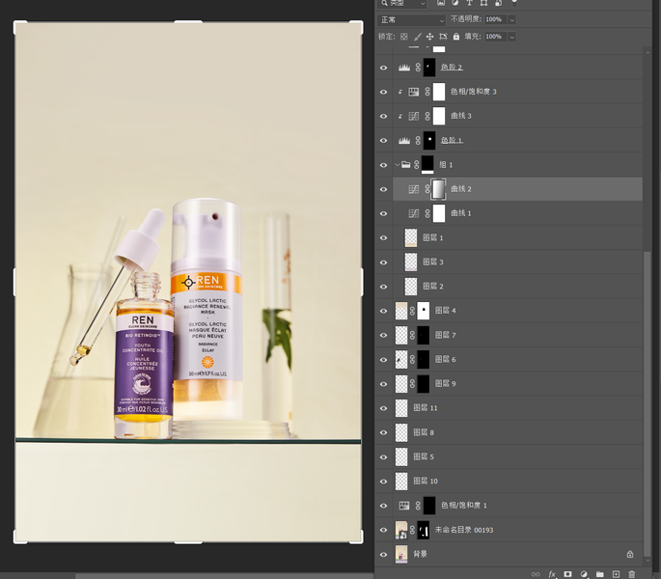
Task: Click the layers panel vertical scrollbar
Action: click(x=647, y=405)
